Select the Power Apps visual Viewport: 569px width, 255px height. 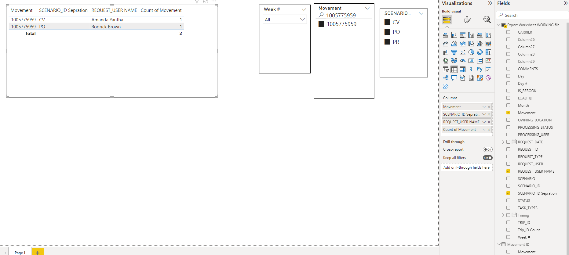pos(488,78)
